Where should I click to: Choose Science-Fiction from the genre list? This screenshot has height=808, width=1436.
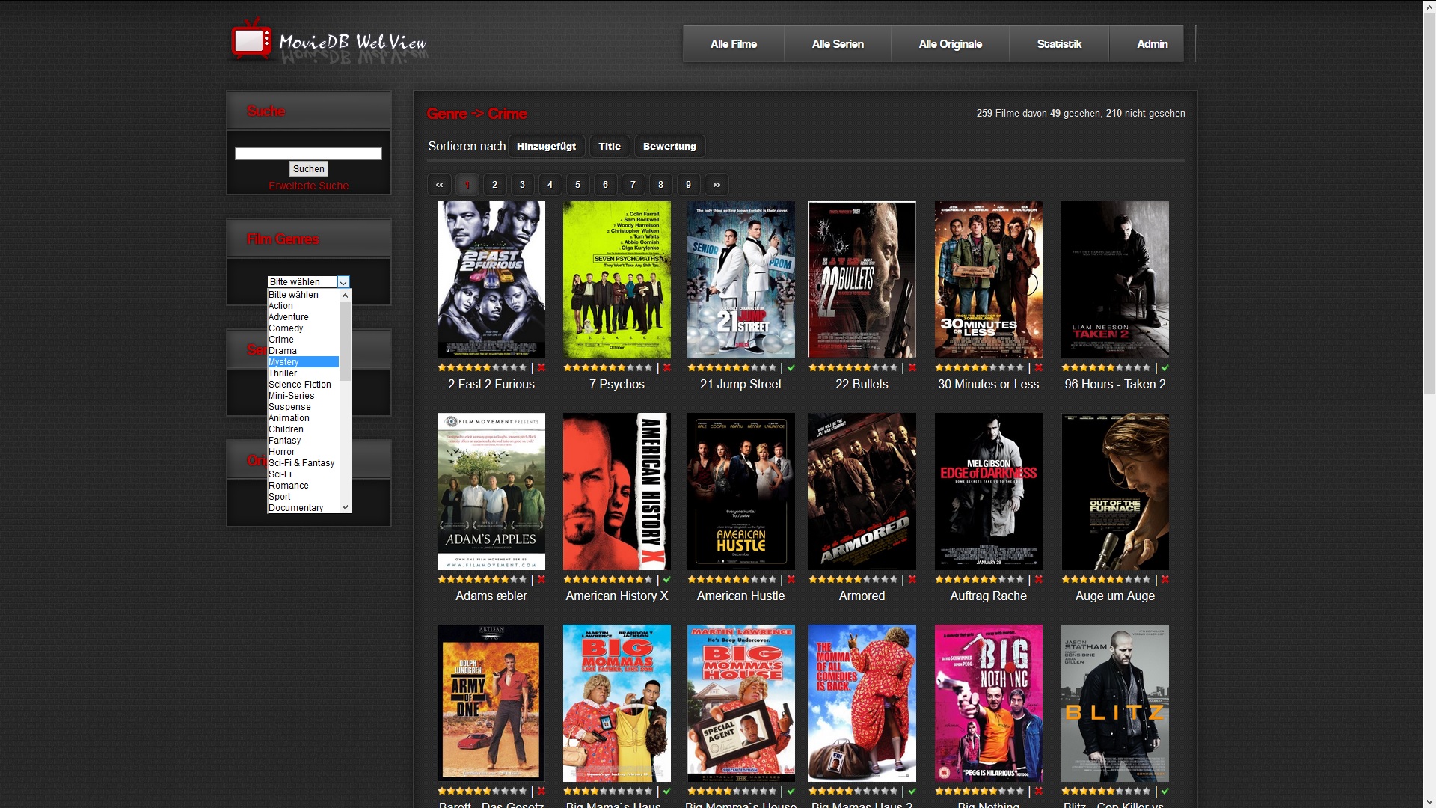pos(300,385)
